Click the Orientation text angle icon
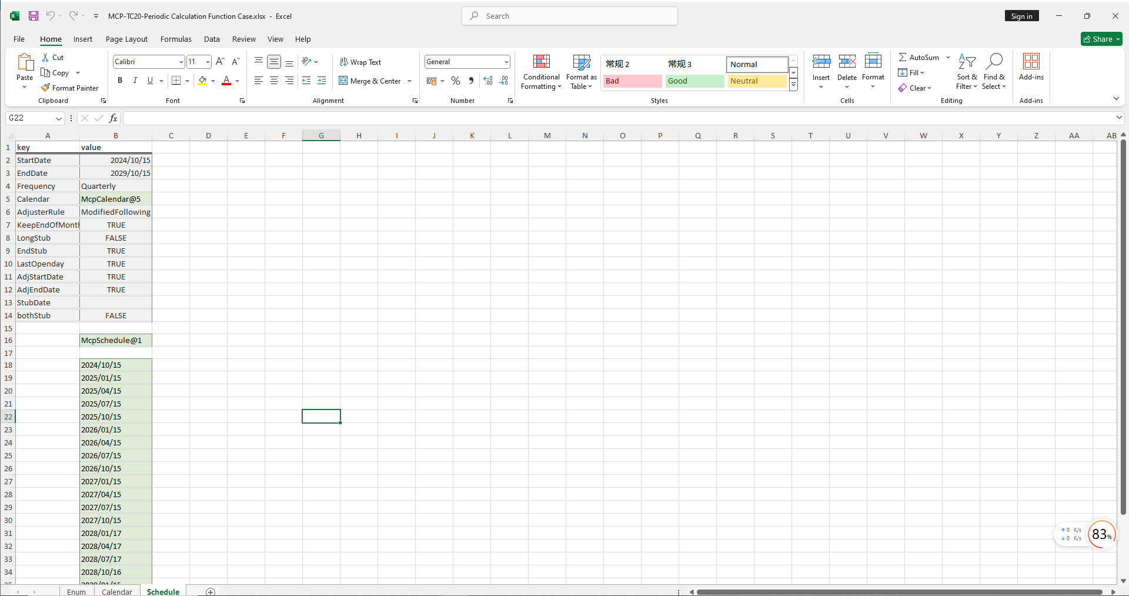This screenshot has height=596, width=1129. pyautogui.click(x=306, y=61)
